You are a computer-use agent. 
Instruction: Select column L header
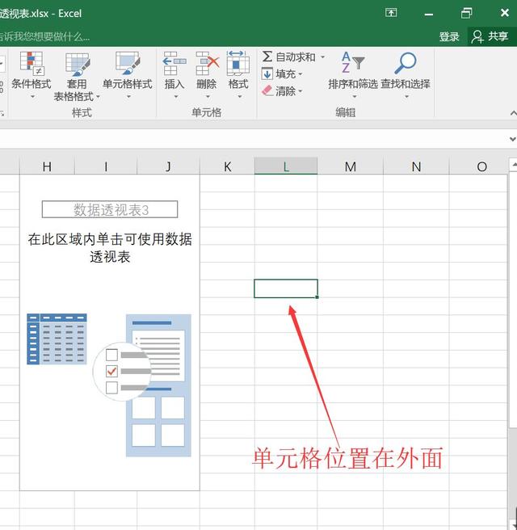286,166
